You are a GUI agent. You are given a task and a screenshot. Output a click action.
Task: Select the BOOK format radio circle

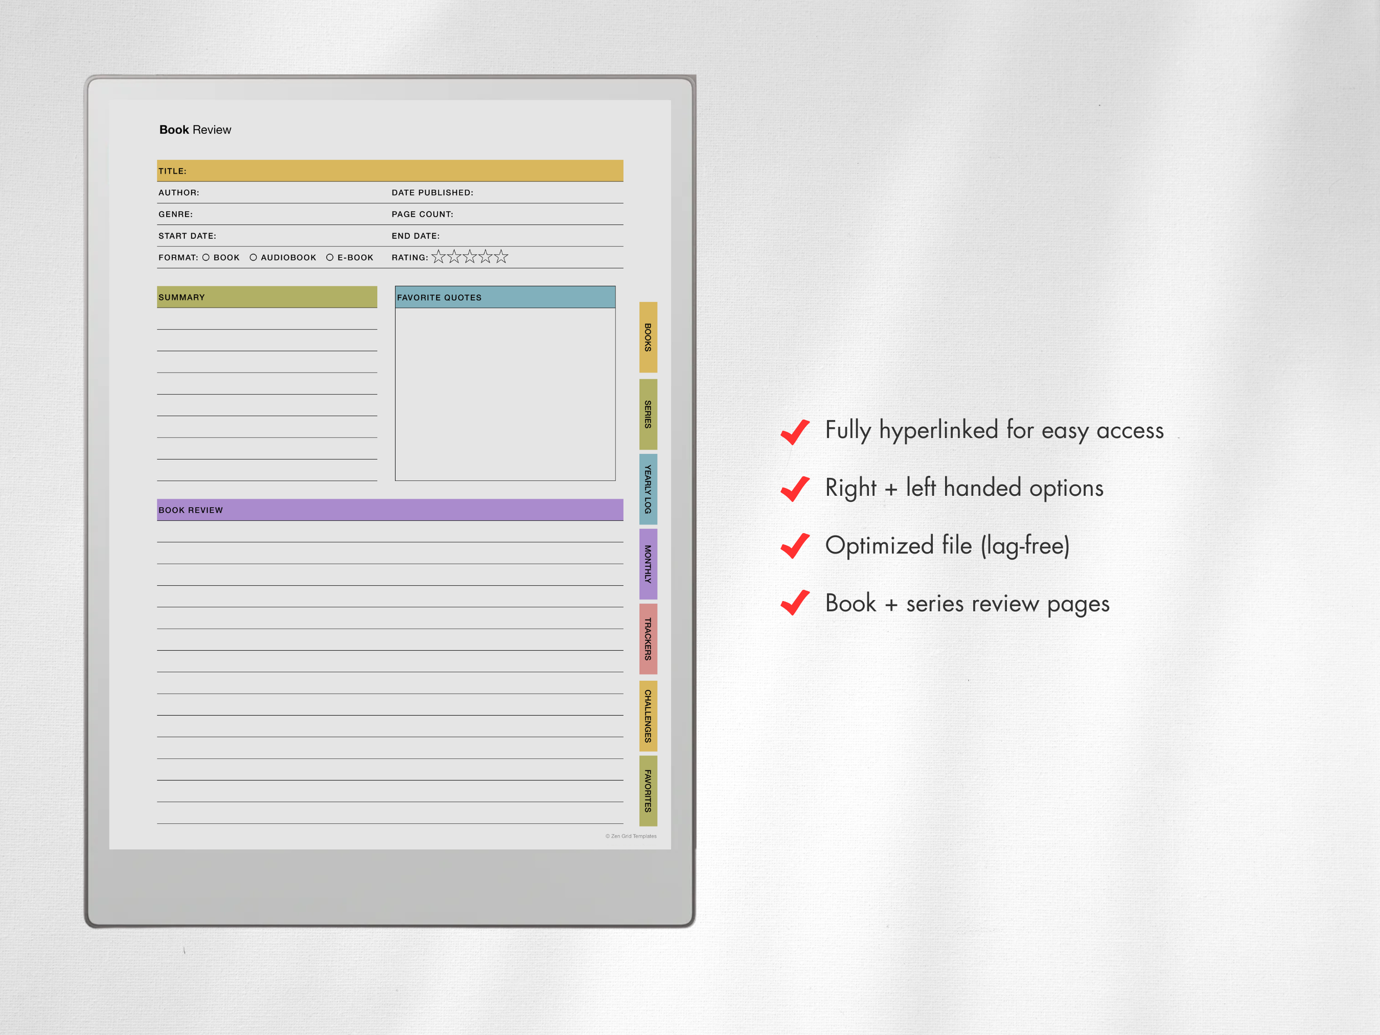[x=206, y=257]
